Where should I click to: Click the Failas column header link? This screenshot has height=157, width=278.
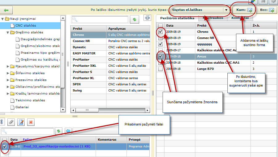[27, 140]
